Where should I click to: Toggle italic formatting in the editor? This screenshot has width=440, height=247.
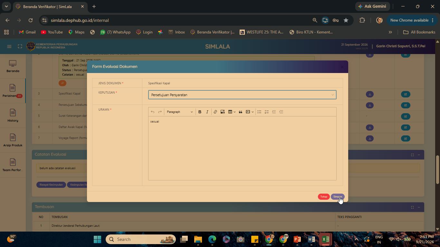coord(207,112)
